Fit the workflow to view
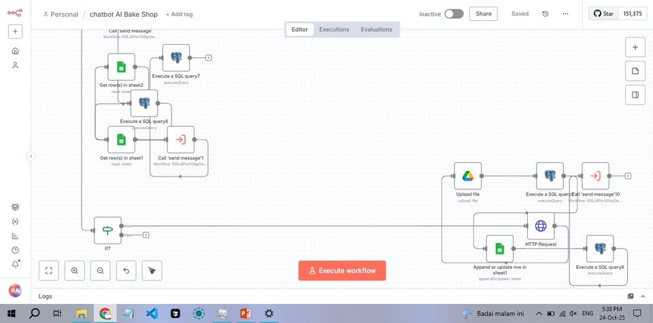Screen dimensions: 653x323 [49, 270]
